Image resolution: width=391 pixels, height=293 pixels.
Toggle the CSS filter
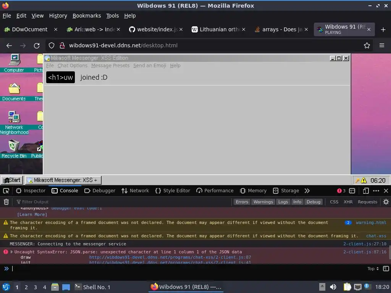[334, 202]
